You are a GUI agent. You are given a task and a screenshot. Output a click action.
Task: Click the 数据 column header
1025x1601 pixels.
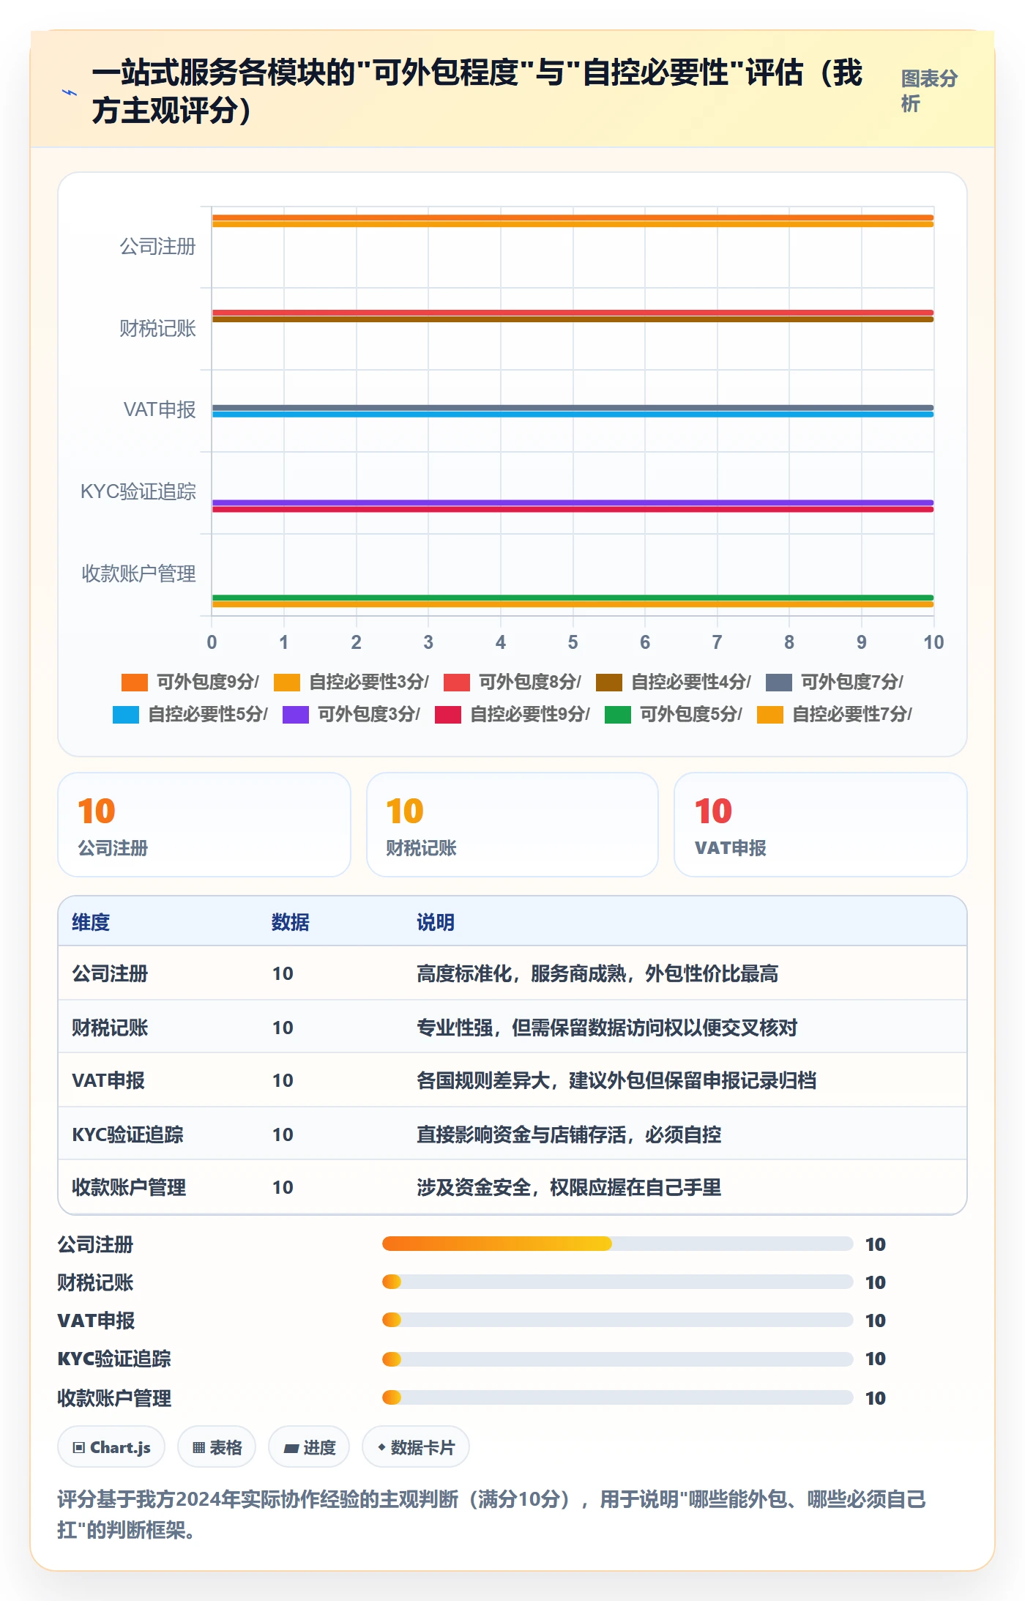pos(291,922)
